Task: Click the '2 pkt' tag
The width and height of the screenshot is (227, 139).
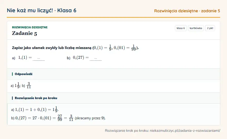Action: [210, 28]
